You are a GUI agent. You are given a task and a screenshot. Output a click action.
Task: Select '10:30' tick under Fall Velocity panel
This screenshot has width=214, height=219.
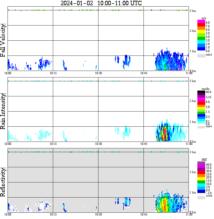[x=98, y=73]
